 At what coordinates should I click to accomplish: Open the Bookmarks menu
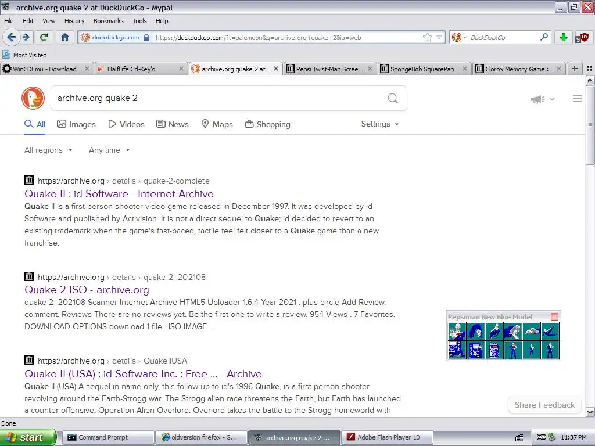coord(108,21)
